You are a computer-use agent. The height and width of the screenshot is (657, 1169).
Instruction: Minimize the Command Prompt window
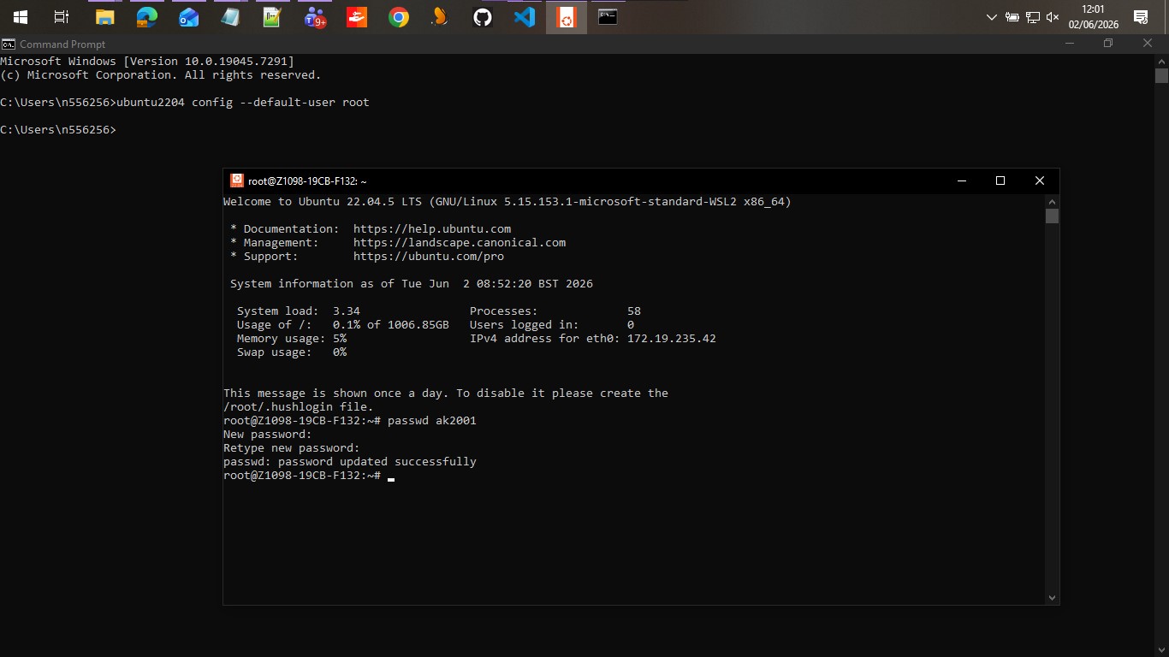click(x=1071, y=44)
